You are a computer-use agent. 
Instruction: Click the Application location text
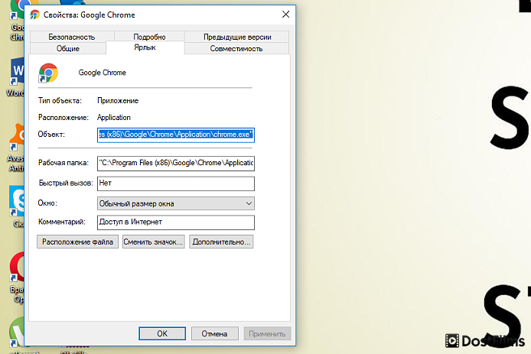(114, 118)
